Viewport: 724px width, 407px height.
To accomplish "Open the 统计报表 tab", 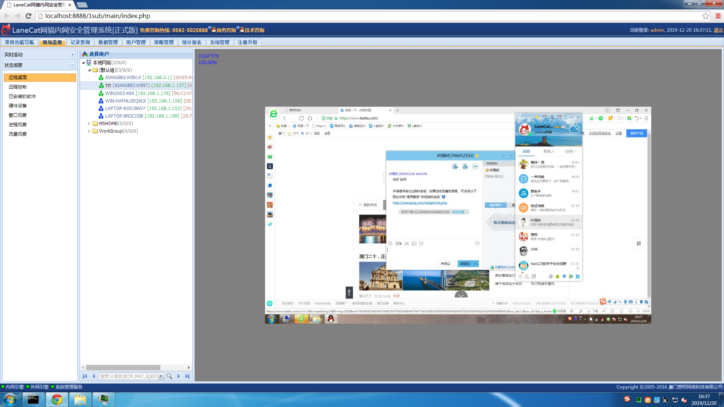I will (192, 42).
